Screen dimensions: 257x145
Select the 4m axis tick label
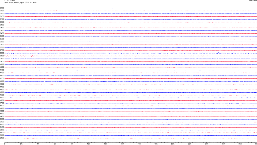(x=38, y=144)
